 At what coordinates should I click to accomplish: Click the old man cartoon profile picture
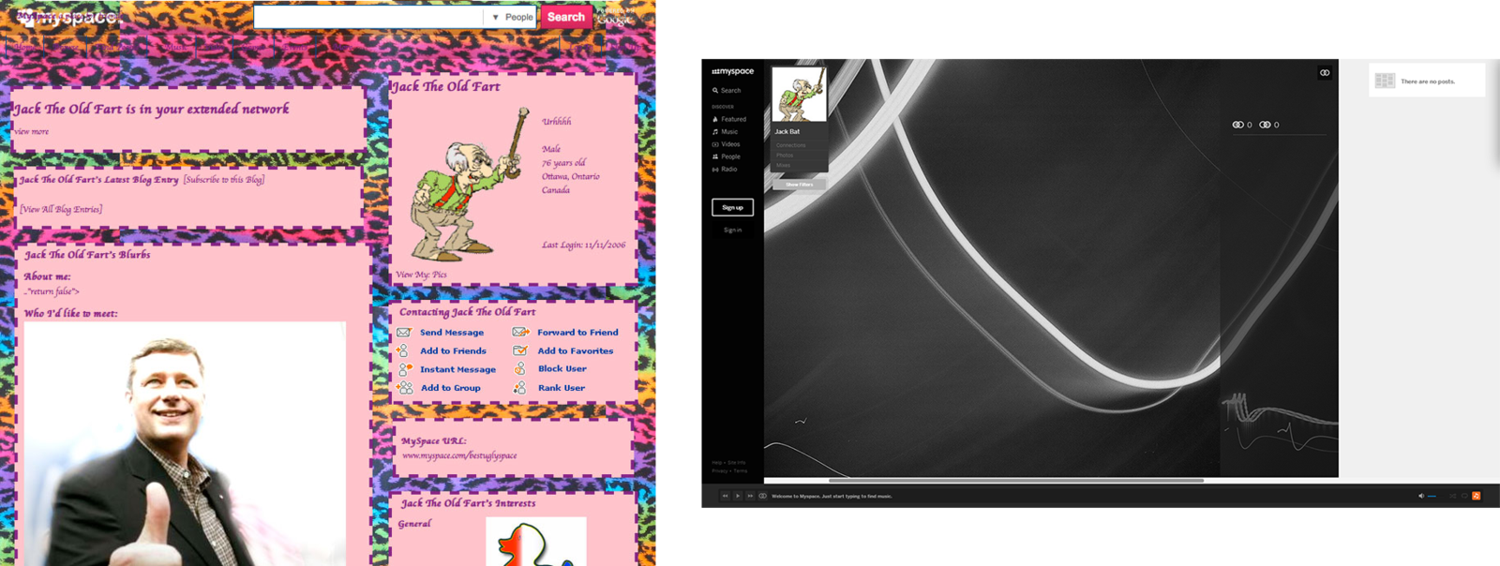click(x=471, y=184)
